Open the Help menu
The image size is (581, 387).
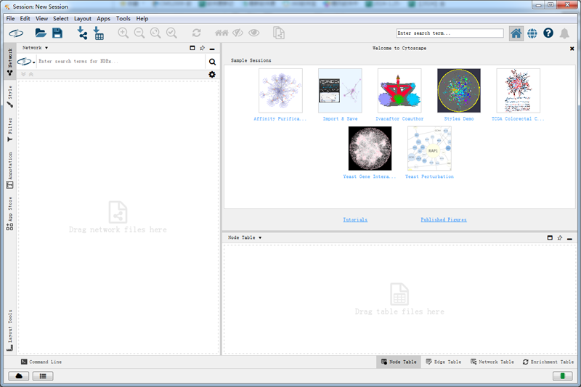pyautogui.click(x=142, y=19)
